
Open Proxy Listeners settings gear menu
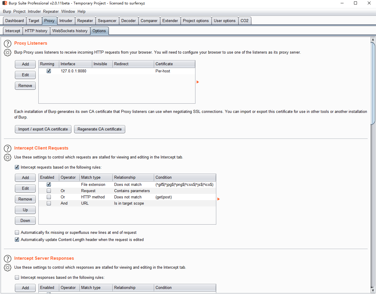click(7, 53)
